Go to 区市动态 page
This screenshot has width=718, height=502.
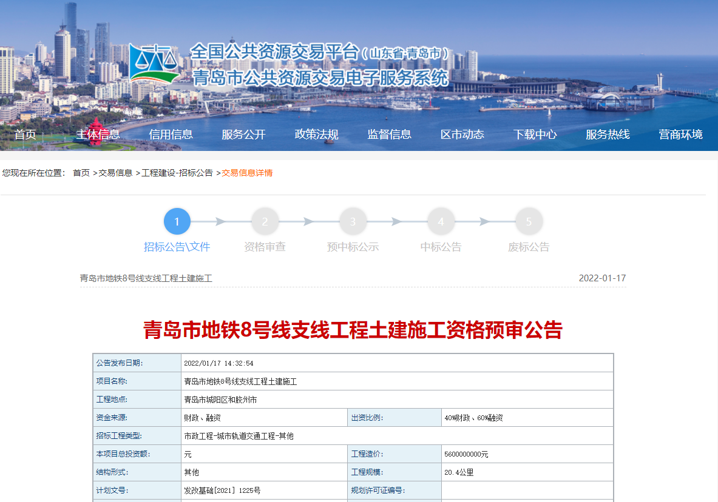[462, 135]
